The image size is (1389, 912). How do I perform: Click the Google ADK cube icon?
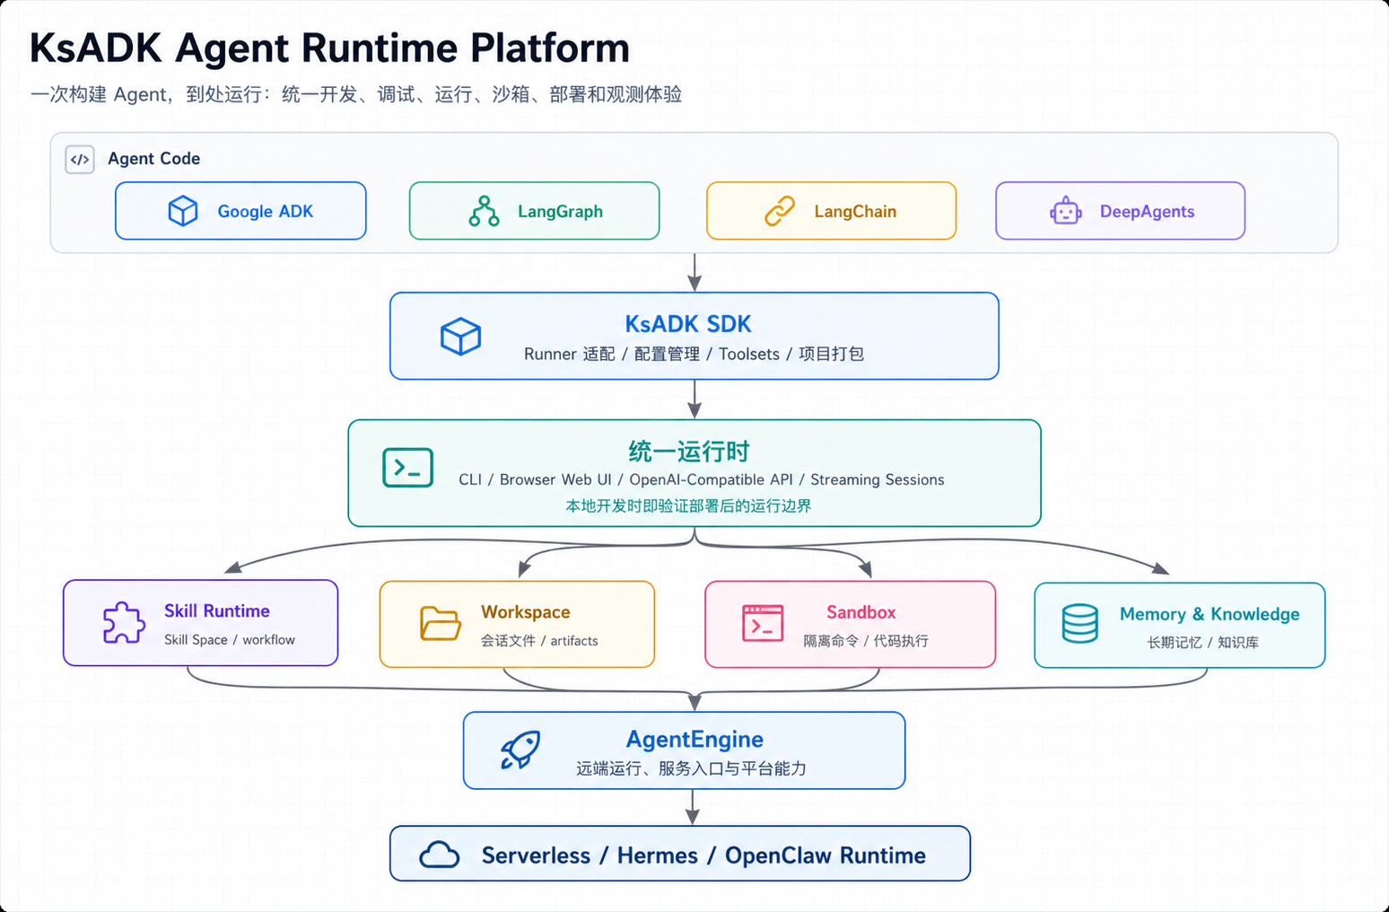pyautogui.click(x=183, y=211)
